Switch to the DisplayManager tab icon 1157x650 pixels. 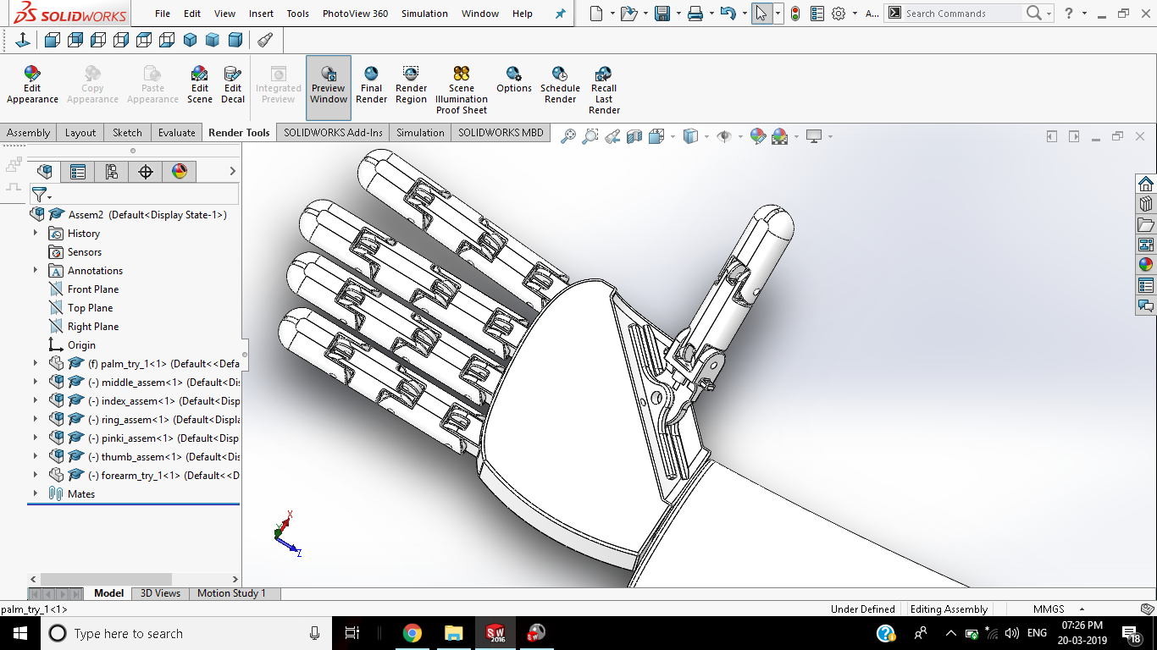pos(180,172)
